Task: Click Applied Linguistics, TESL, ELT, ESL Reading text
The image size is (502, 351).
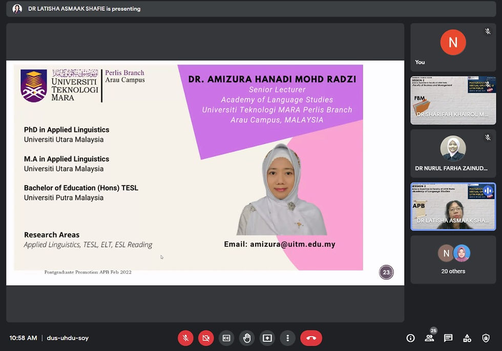Action: [x=88, y=245]
